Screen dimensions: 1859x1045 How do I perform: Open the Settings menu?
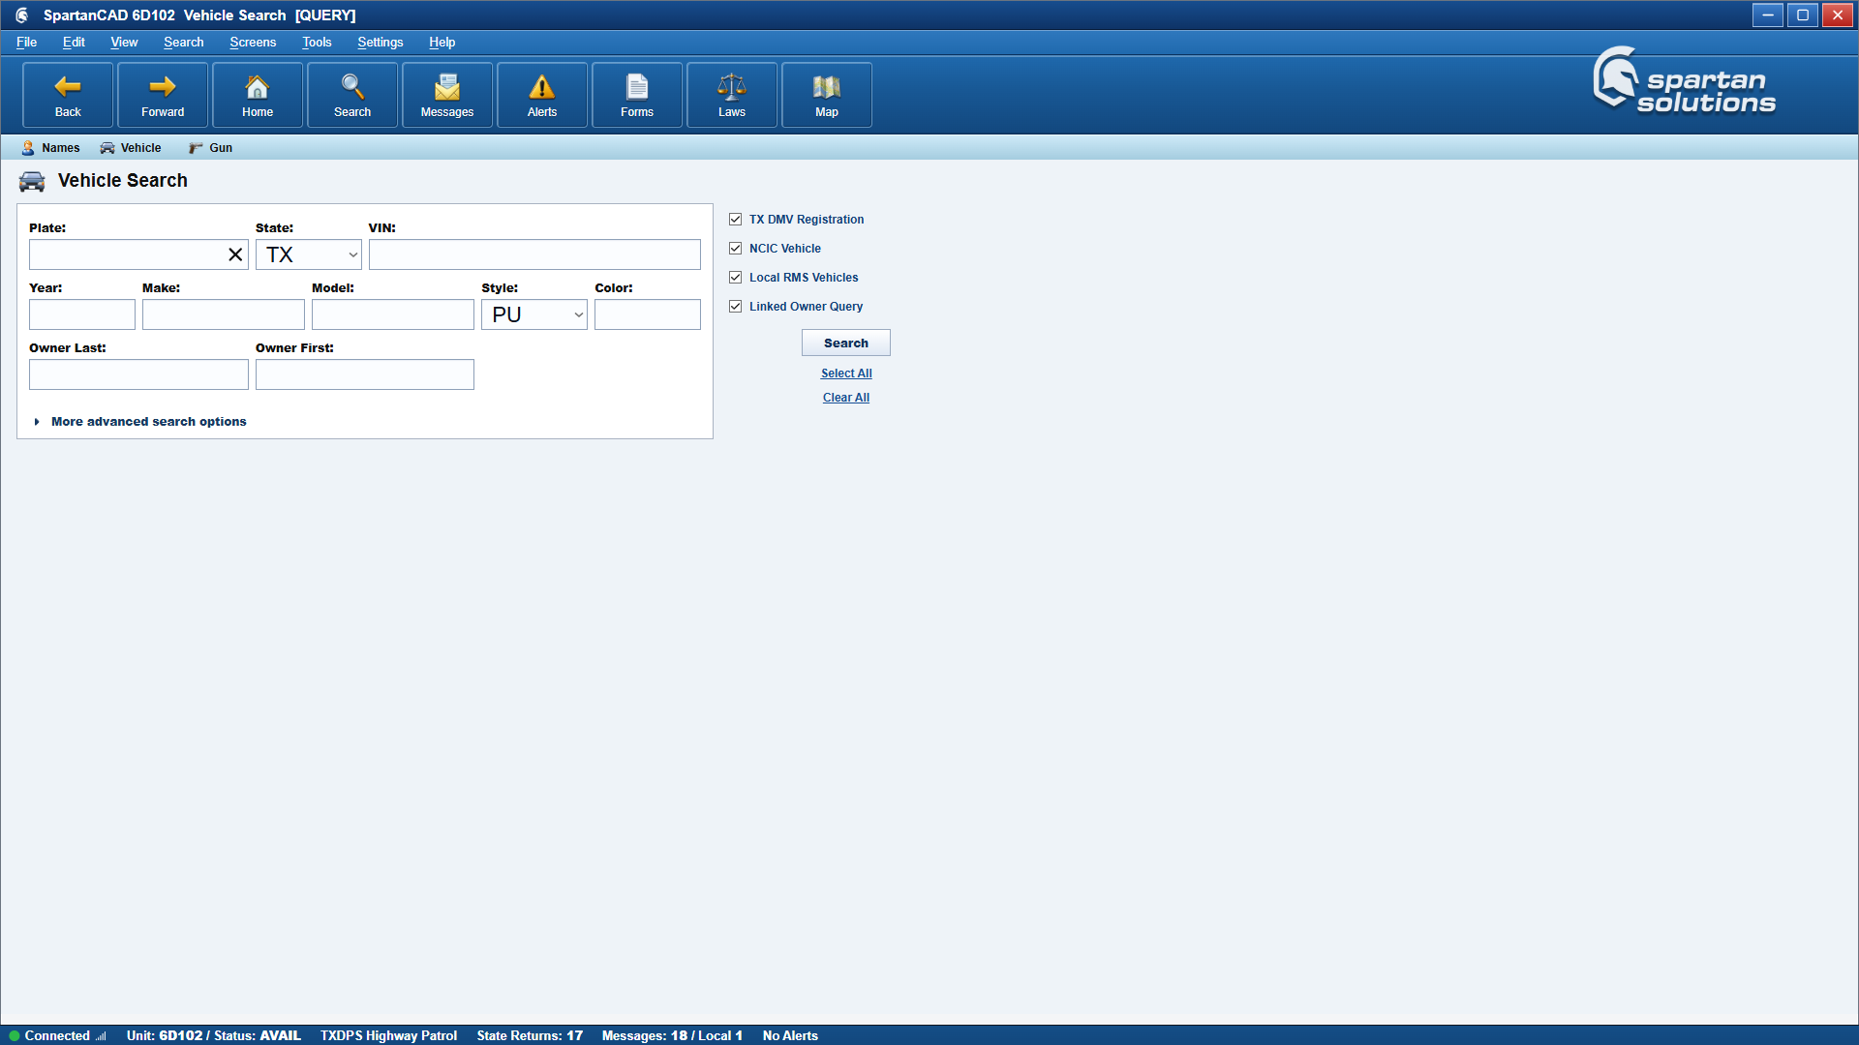[380, 43]
